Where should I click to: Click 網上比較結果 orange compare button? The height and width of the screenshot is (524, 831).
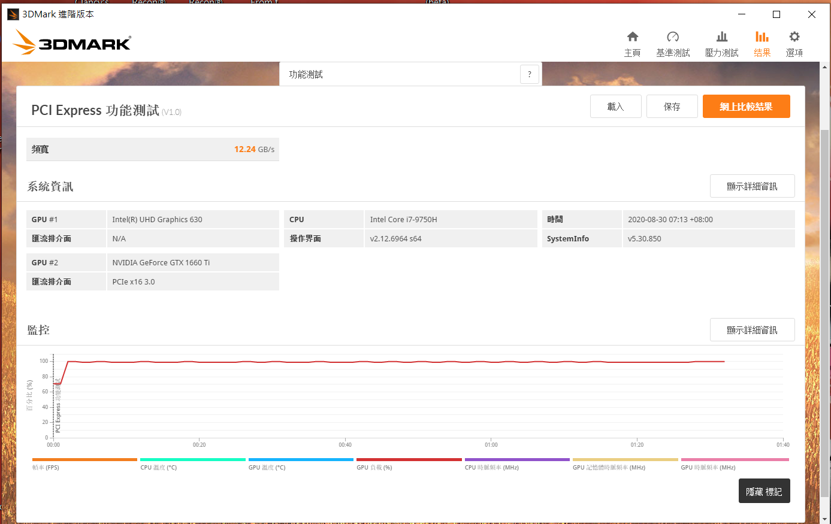747,107
